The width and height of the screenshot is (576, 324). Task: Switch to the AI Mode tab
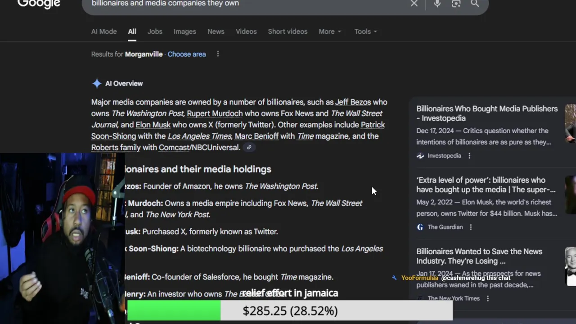click(104, 31)
